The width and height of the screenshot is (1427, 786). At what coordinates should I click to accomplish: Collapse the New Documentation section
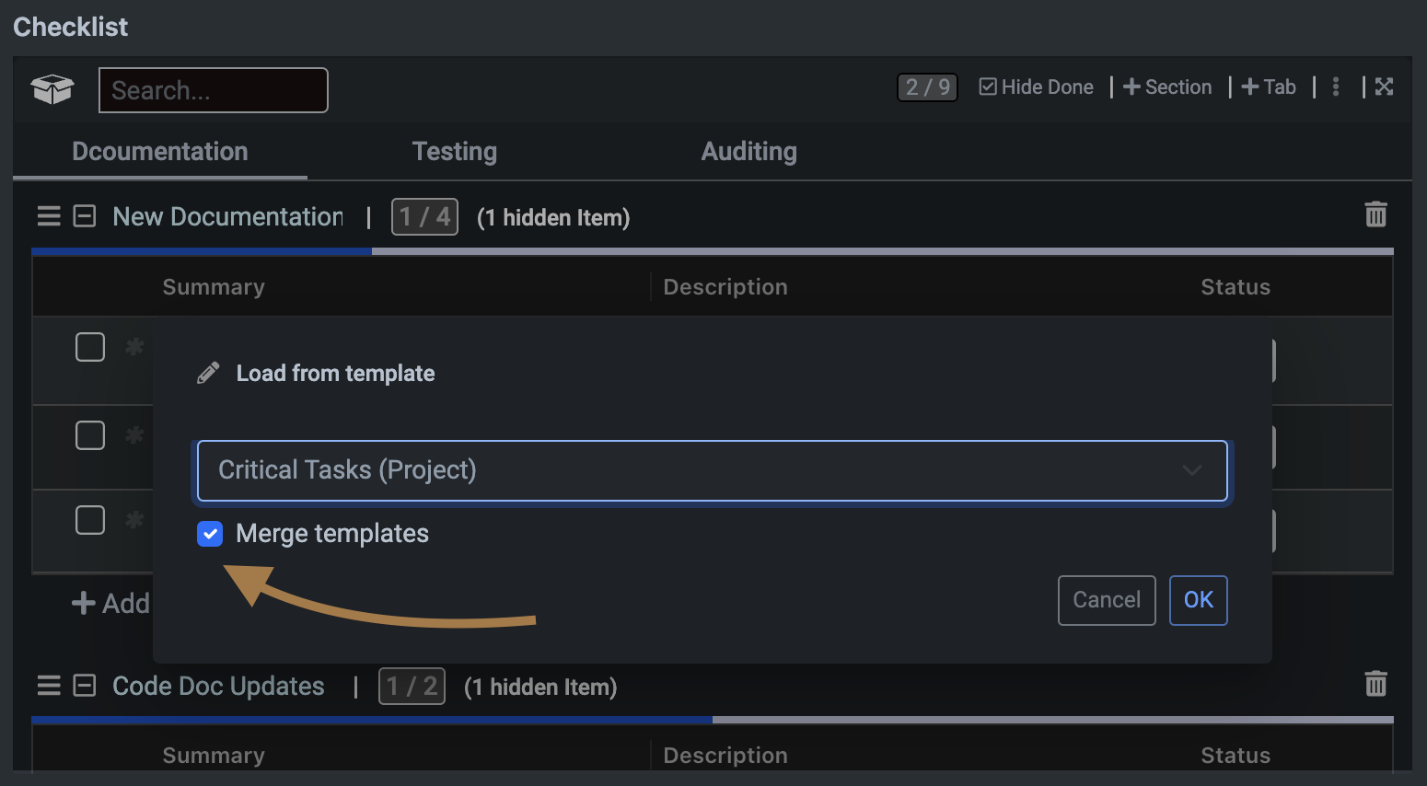click(x=85, y=216)
